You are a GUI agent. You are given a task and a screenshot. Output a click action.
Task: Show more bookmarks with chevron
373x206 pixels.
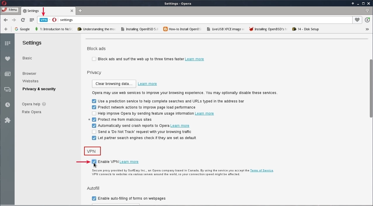click(367, 29)
